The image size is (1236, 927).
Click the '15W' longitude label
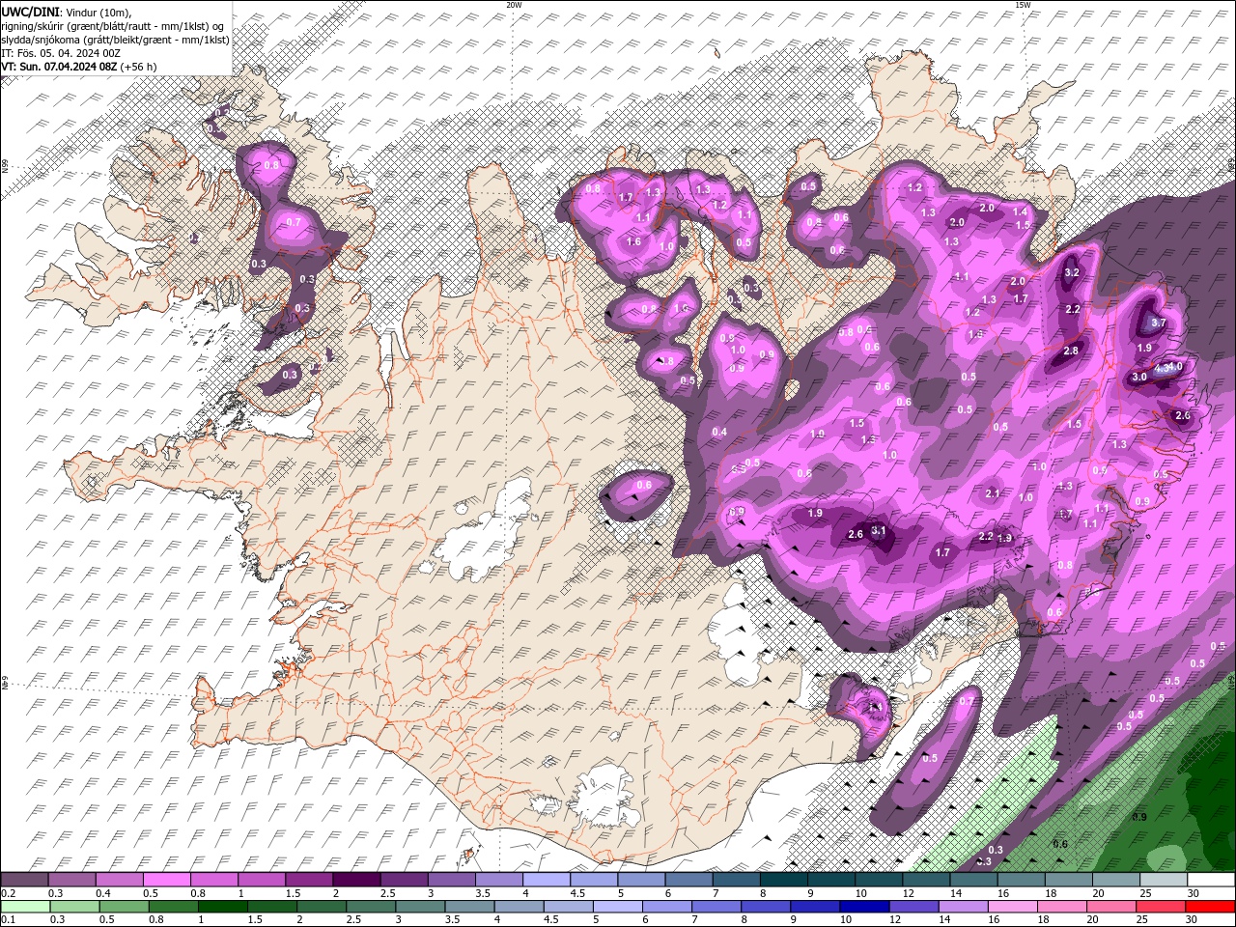pos(1023,5)
